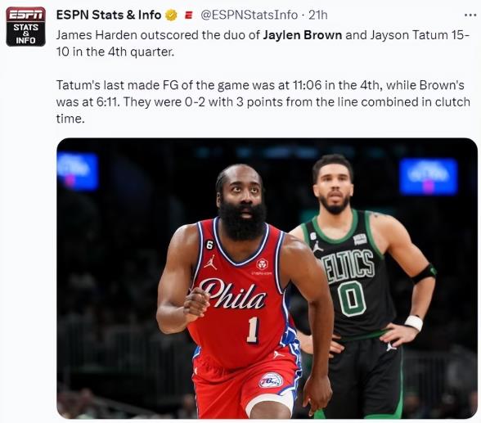Click the number 1 on the red jersey
Viewport: 481px width, 423px height.
tap(253, 330)
